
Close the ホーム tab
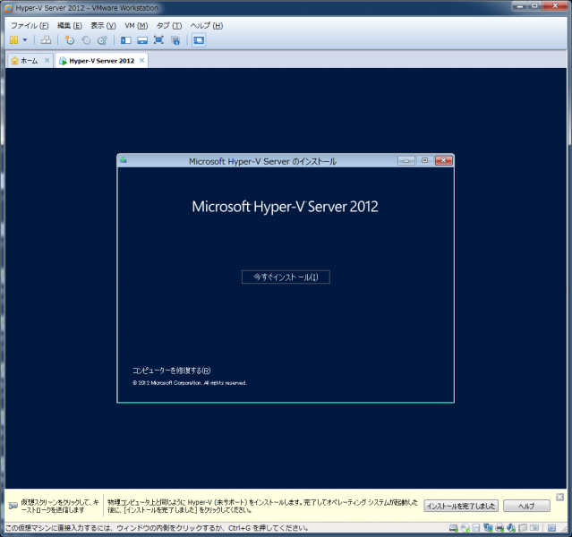click(47, 60)
